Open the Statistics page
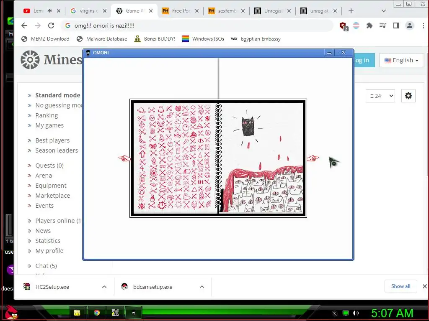 pyautogui.click(x=48, y=241)
